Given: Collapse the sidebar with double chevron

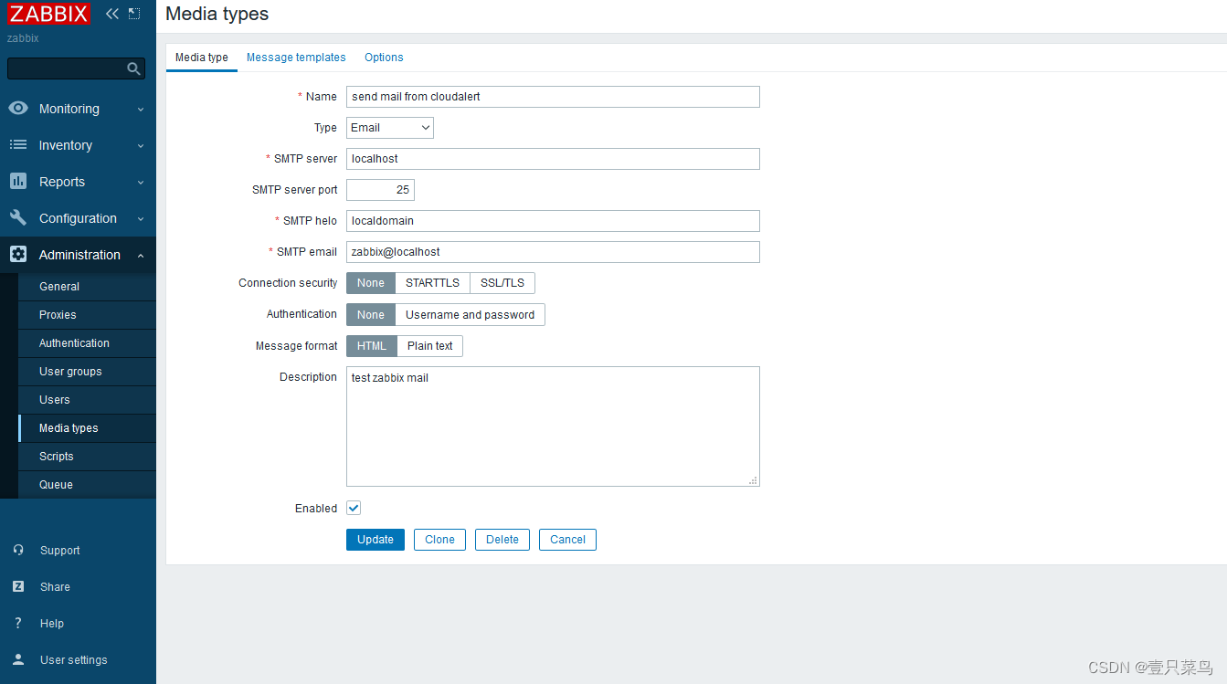Looking at the screenshot, I should tap(112, 14).
